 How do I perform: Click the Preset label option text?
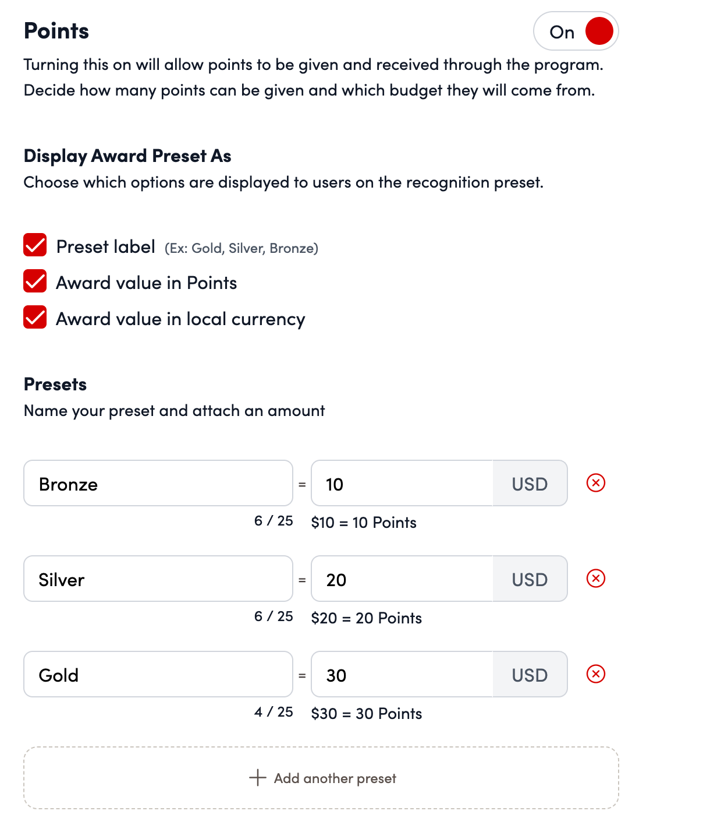coord(106,247)
